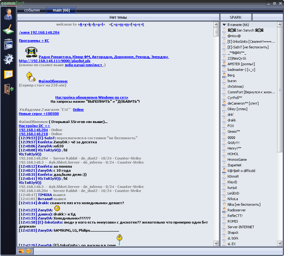
Task: Click the playlist.pls radio URL link
Action: 54,61
